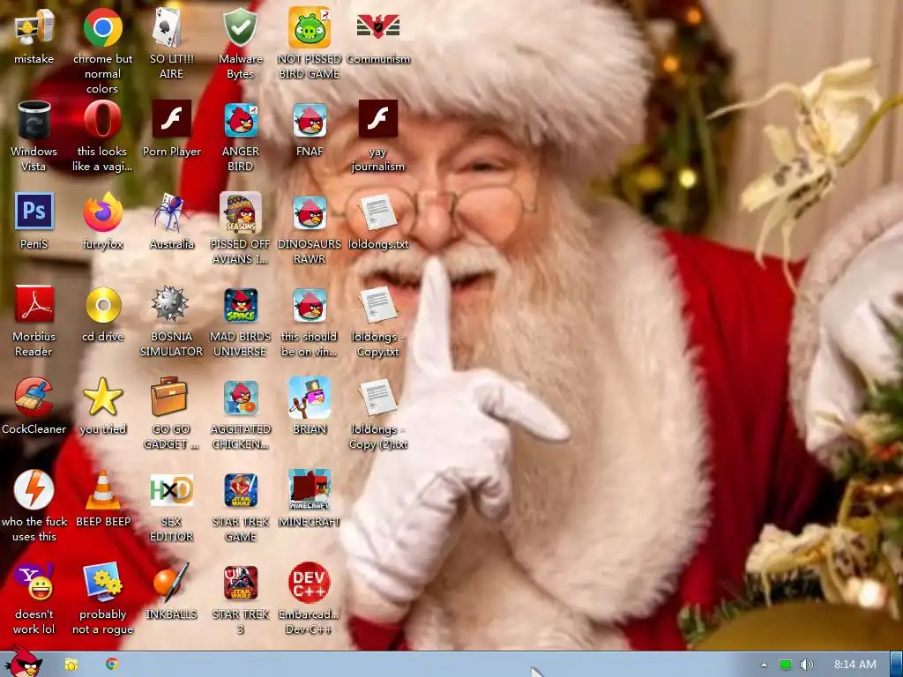The height and width of the screenshot is (677, 903).
Task: Click the Opera icon 'this looks like a vagi...'
Action: click(102, 120)
